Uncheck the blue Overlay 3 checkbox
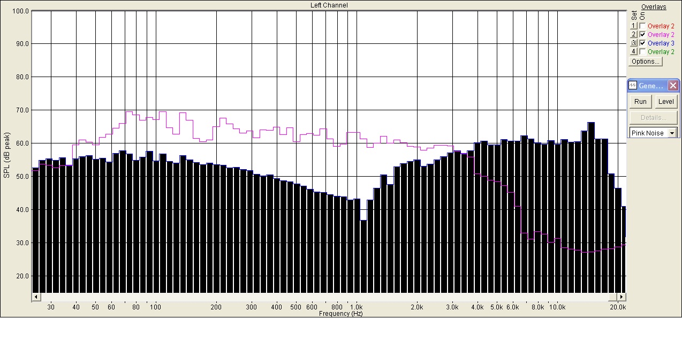The image size is (682, 341). pyautogui.click(x=642, y=43)
